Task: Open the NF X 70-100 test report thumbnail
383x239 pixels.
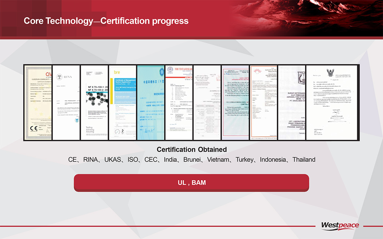Action: pyautogui.click(x=94, y=103)
